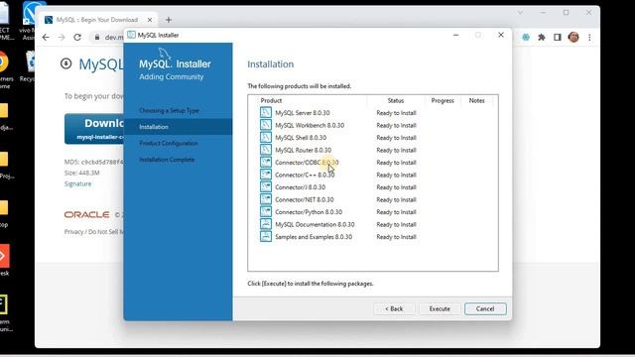The image size is (635, 357).
Task: Select the Connector/Python 8.0.30 row text
Action: [309, 212]
